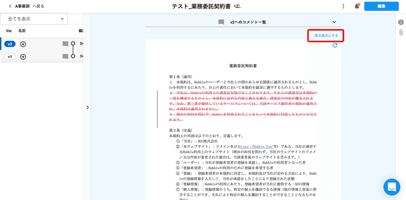Click the comment bubble icon in comment header
This screenshot has height=200, width=406.
(221, 22)
